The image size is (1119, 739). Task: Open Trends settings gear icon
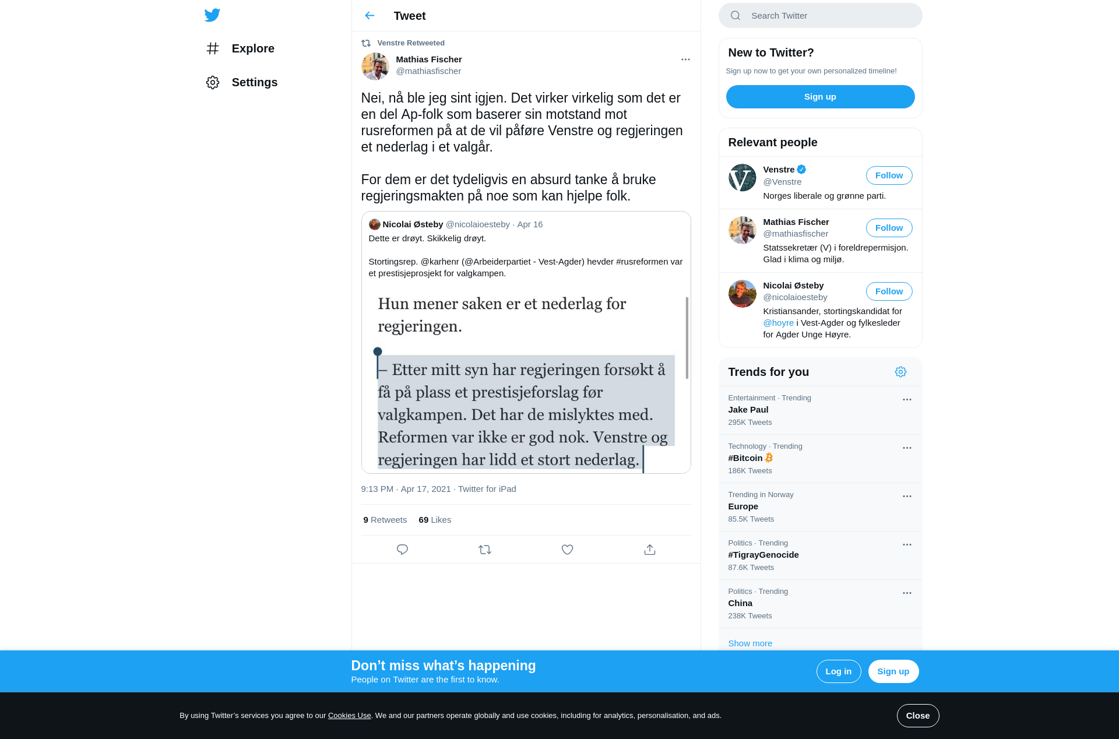900,372
